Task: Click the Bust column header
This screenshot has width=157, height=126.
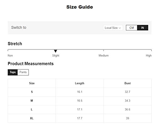Action: click(x=127, y=83)
